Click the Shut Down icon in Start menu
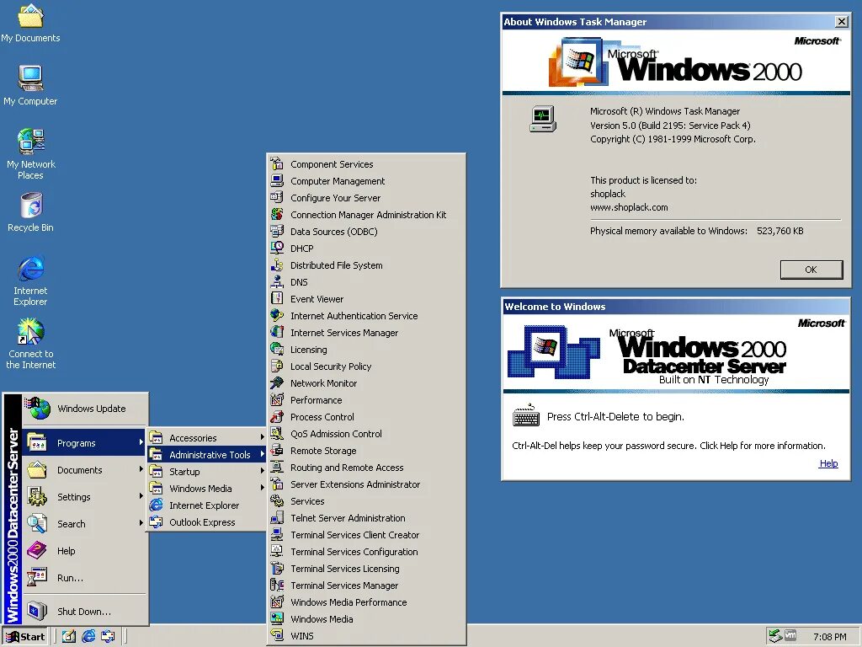Viewport: 862px width, 647px height. [x=37, y=611]
